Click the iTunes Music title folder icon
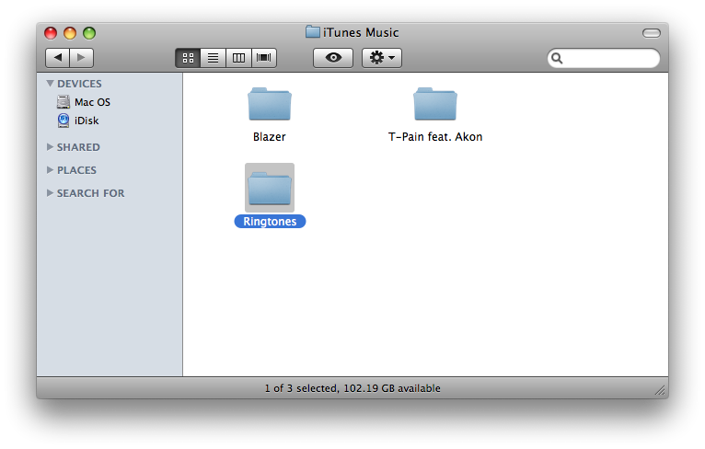 coord(313,32)
